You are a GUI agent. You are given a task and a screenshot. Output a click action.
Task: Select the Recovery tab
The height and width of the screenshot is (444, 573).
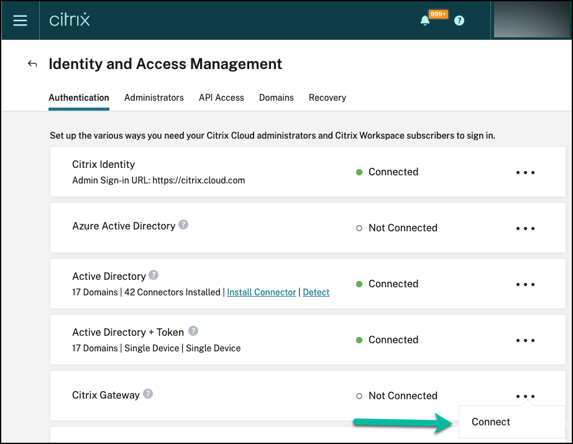click(328, 98)
